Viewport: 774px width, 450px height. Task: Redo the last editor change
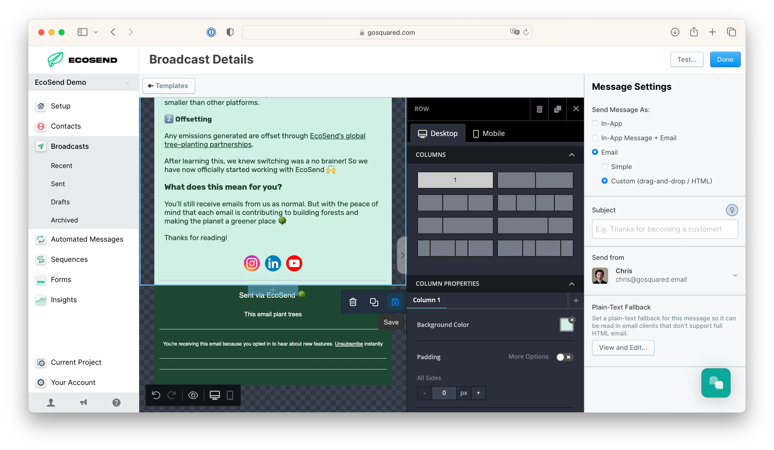pos(171,395)
